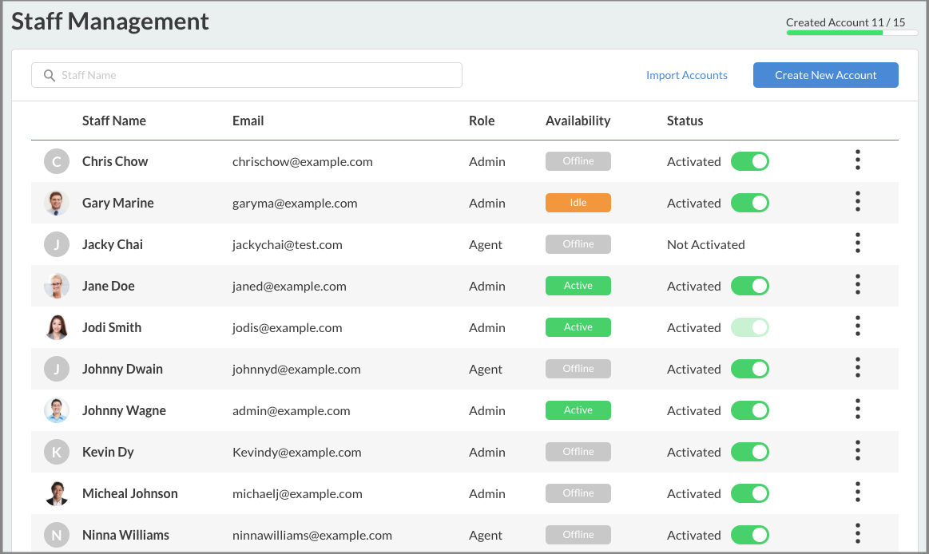Click Jodi Smith's profile photo

pos(57,327)
